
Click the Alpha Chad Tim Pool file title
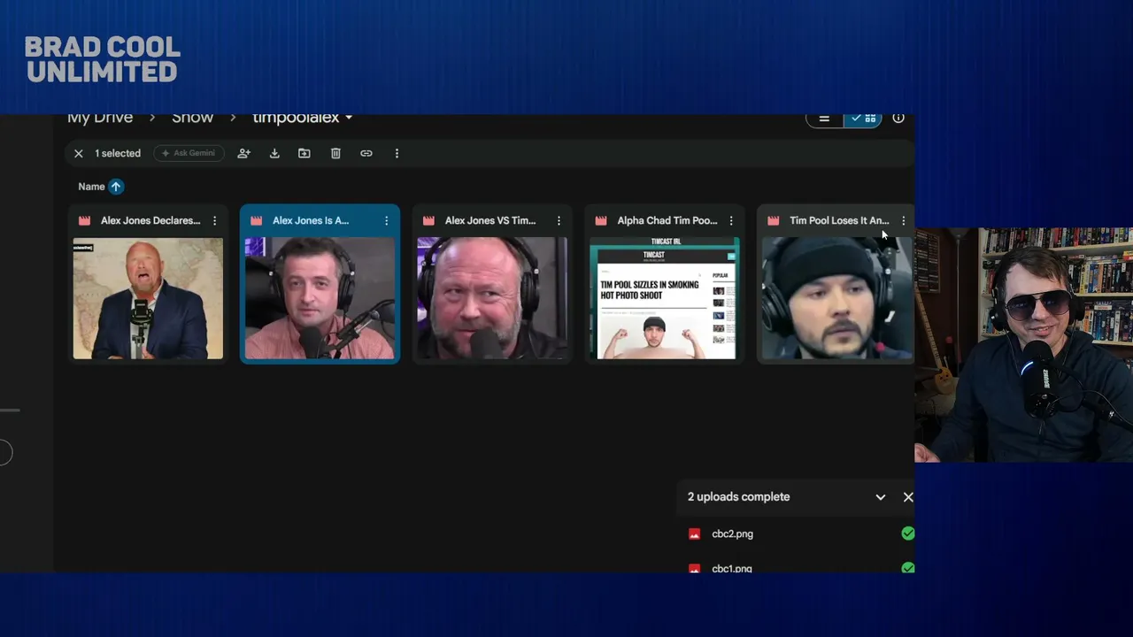[667, 221]
